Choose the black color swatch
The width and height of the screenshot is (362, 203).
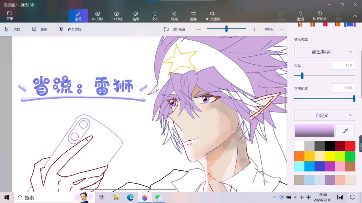(330, 146)
